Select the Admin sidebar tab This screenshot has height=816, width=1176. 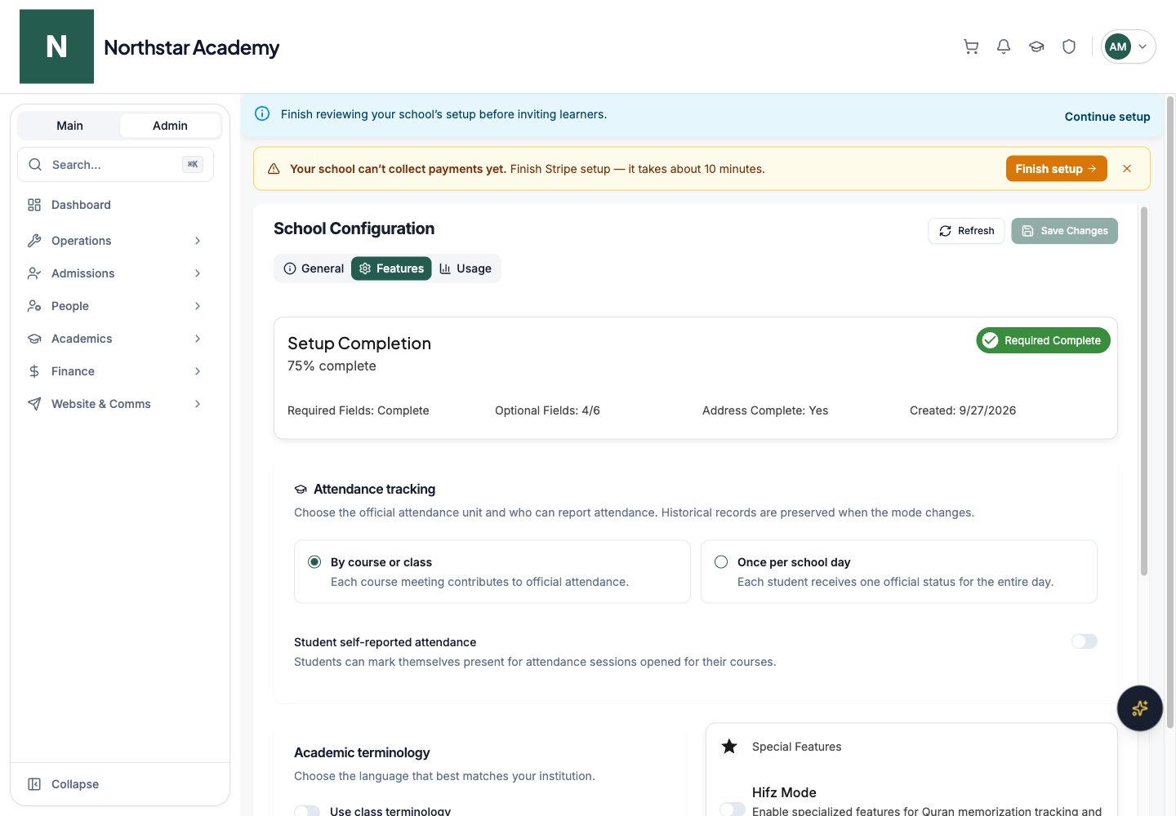(x=170, y=126)
